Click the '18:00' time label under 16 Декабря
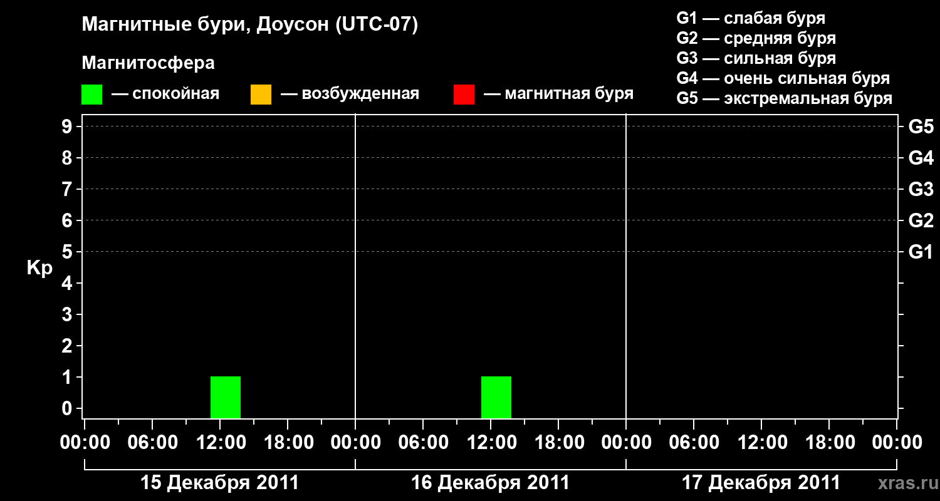Screen dimensions: 940x501 558,442
